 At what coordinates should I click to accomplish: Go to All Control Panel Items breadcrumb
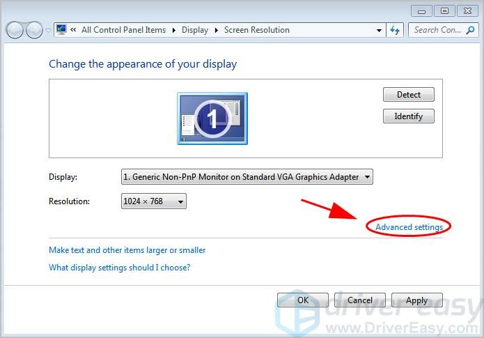pos(123,30)
